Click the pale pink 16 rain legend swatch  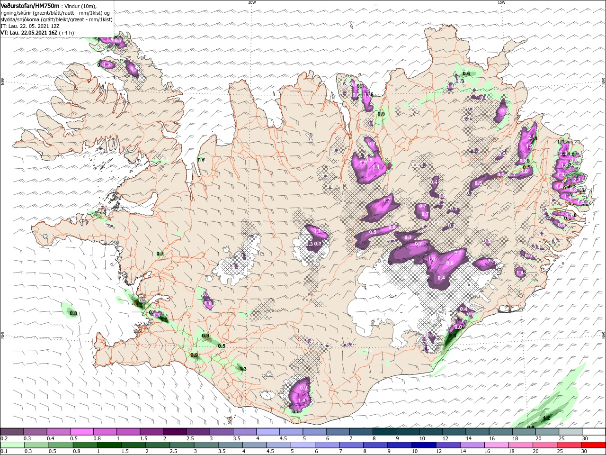coord(496,445)
